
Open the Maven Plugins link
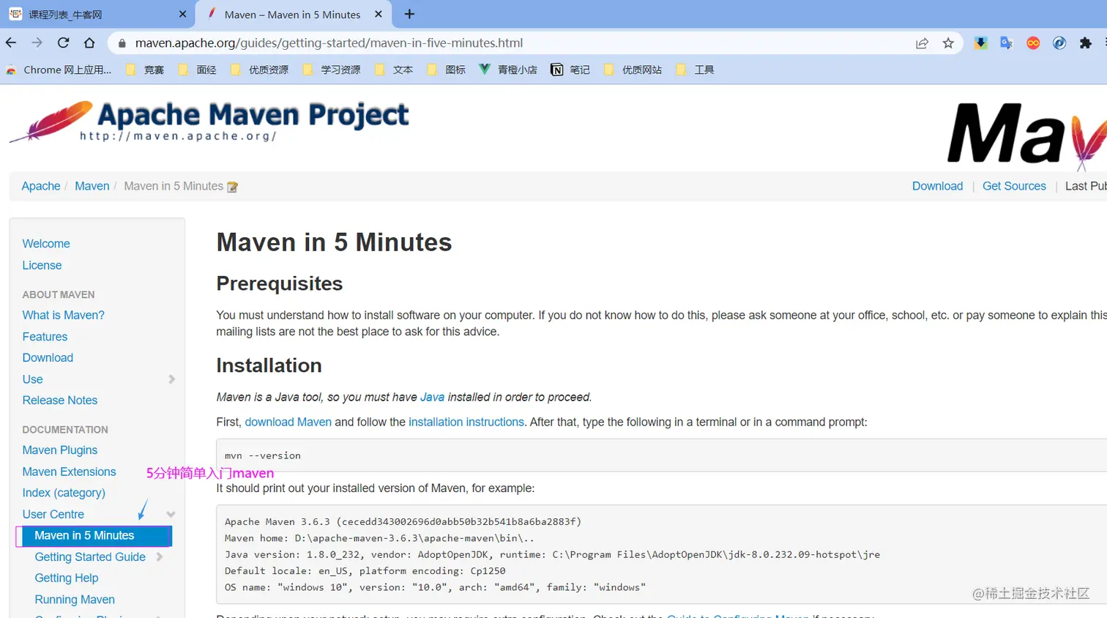(59, 450)
